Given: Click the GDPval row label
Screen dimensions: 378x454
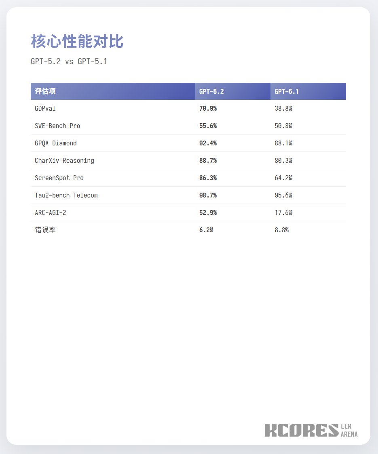Looking at the screenshot, I should [45, 108].
